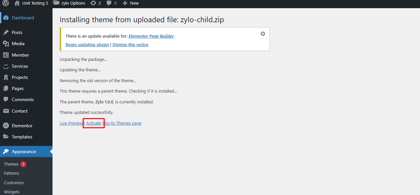
Task: Click the Live Preview link
Action: tap(71, 123)
